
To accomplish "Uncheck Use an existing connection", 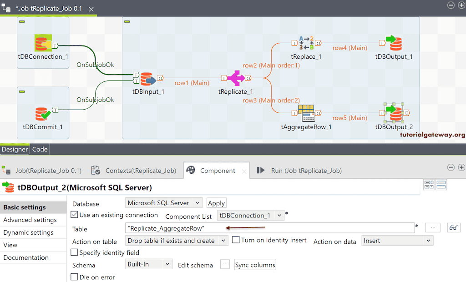I will click(x=75, y=215).
